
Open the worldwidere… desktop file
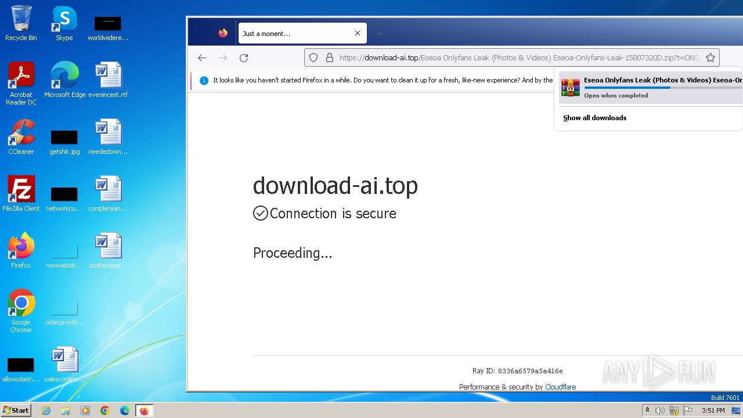click(108, 28)
